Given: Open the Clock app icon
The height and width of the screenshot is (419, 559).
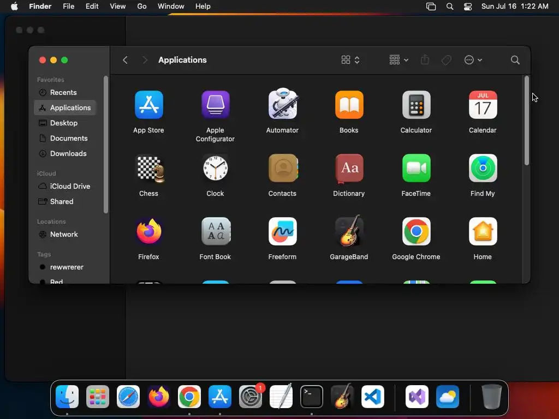Looking at the screenshot, I should pyautogui.click(x=215, y=168).
